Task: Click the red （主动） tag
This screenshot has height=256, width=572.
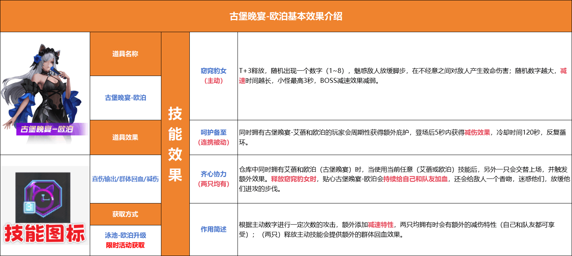Action: 214,81
